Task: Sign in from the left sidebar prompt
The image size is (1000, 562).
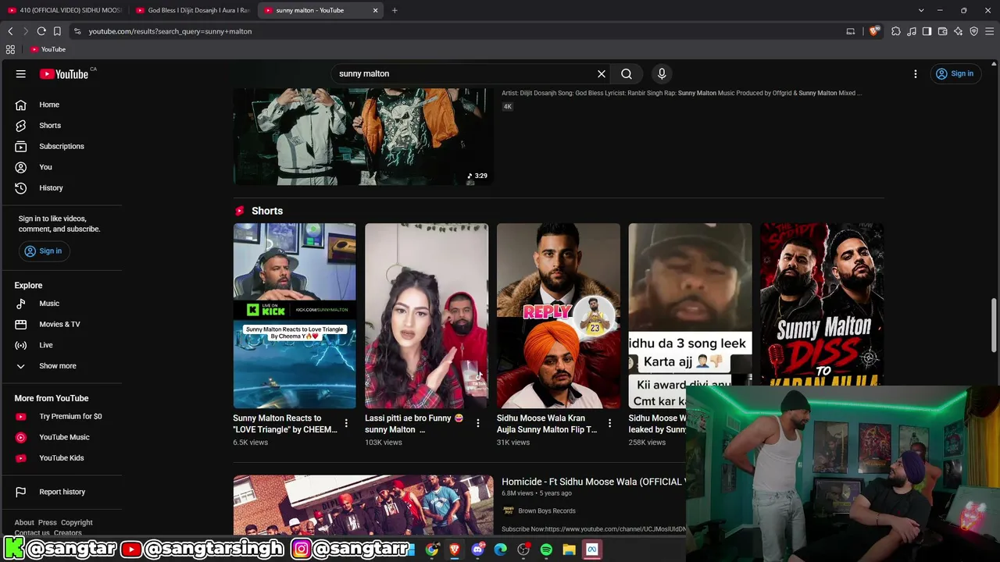Action: (43, 251)
